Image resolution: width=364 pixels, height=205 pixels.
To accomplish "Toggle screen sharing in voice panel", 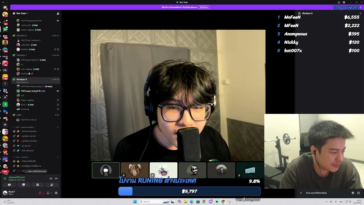I will tap(24, 185).
